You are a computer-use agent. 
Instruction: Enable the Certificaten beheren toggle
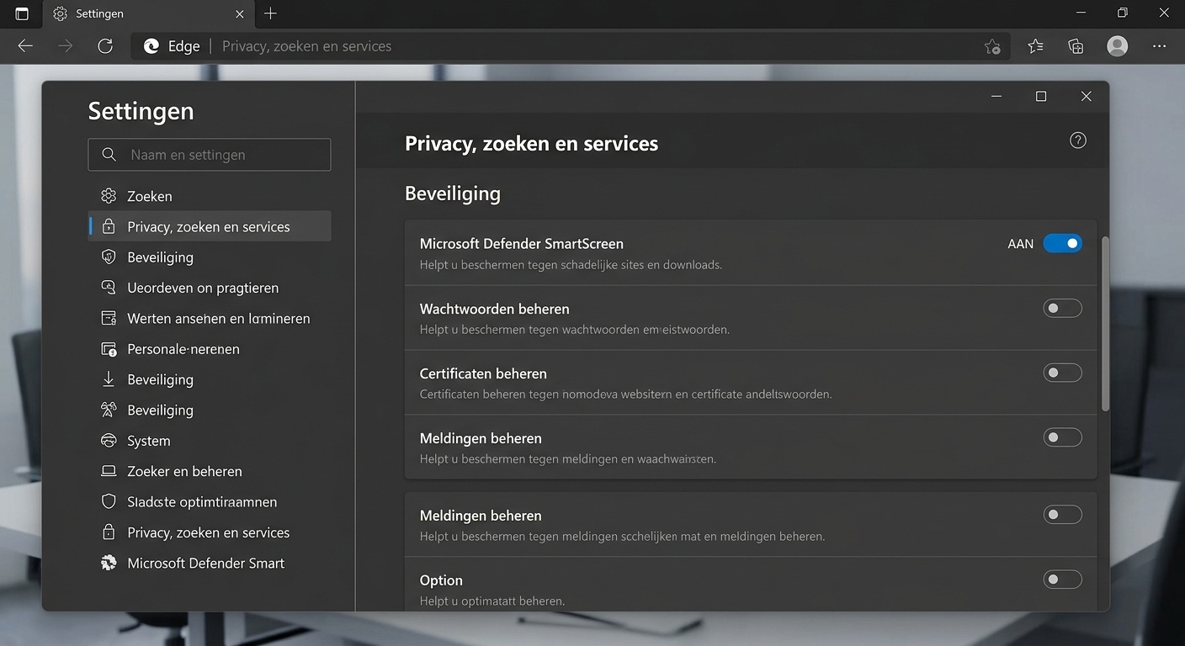pos(1062,373)
